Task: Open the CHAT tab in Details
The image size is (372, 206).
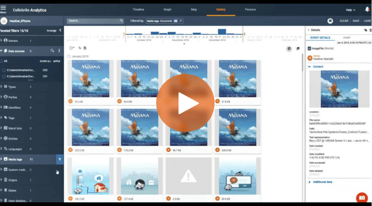Action: point(346,38)
